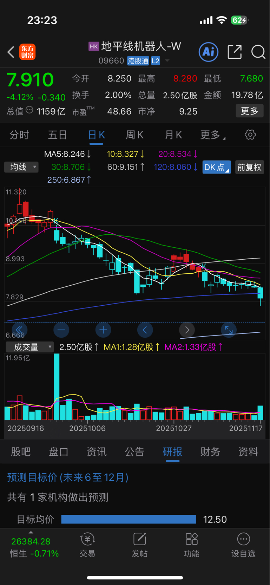270x585 pixels.
Task: Tap the stock name 地平线机器人-W
Action: 141,46
